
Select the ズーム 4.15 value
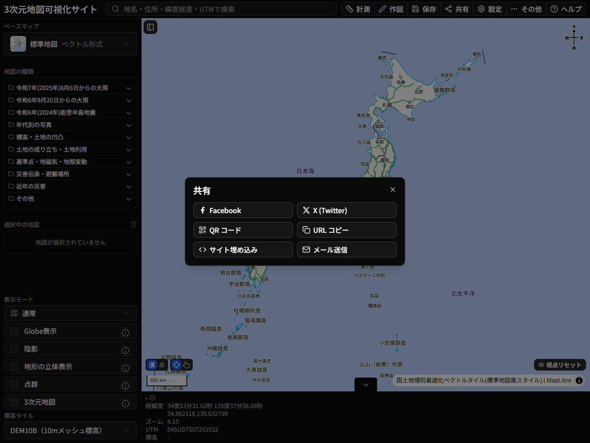click(x=173, y=422)
